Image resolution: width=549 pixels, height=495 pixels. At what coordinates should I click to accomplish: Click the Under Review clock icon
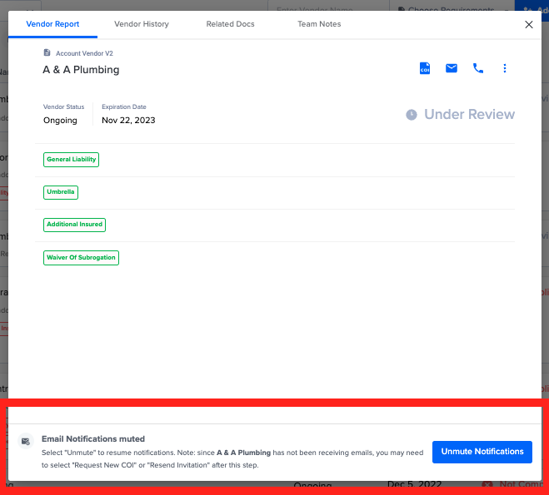[412, 115]
